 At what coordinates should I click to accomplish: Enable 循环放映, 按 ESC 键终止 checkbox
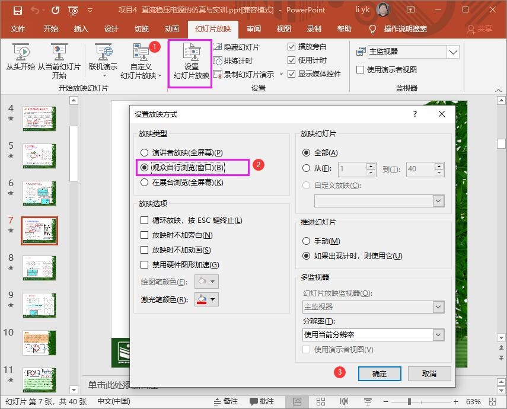click(144, 221)
